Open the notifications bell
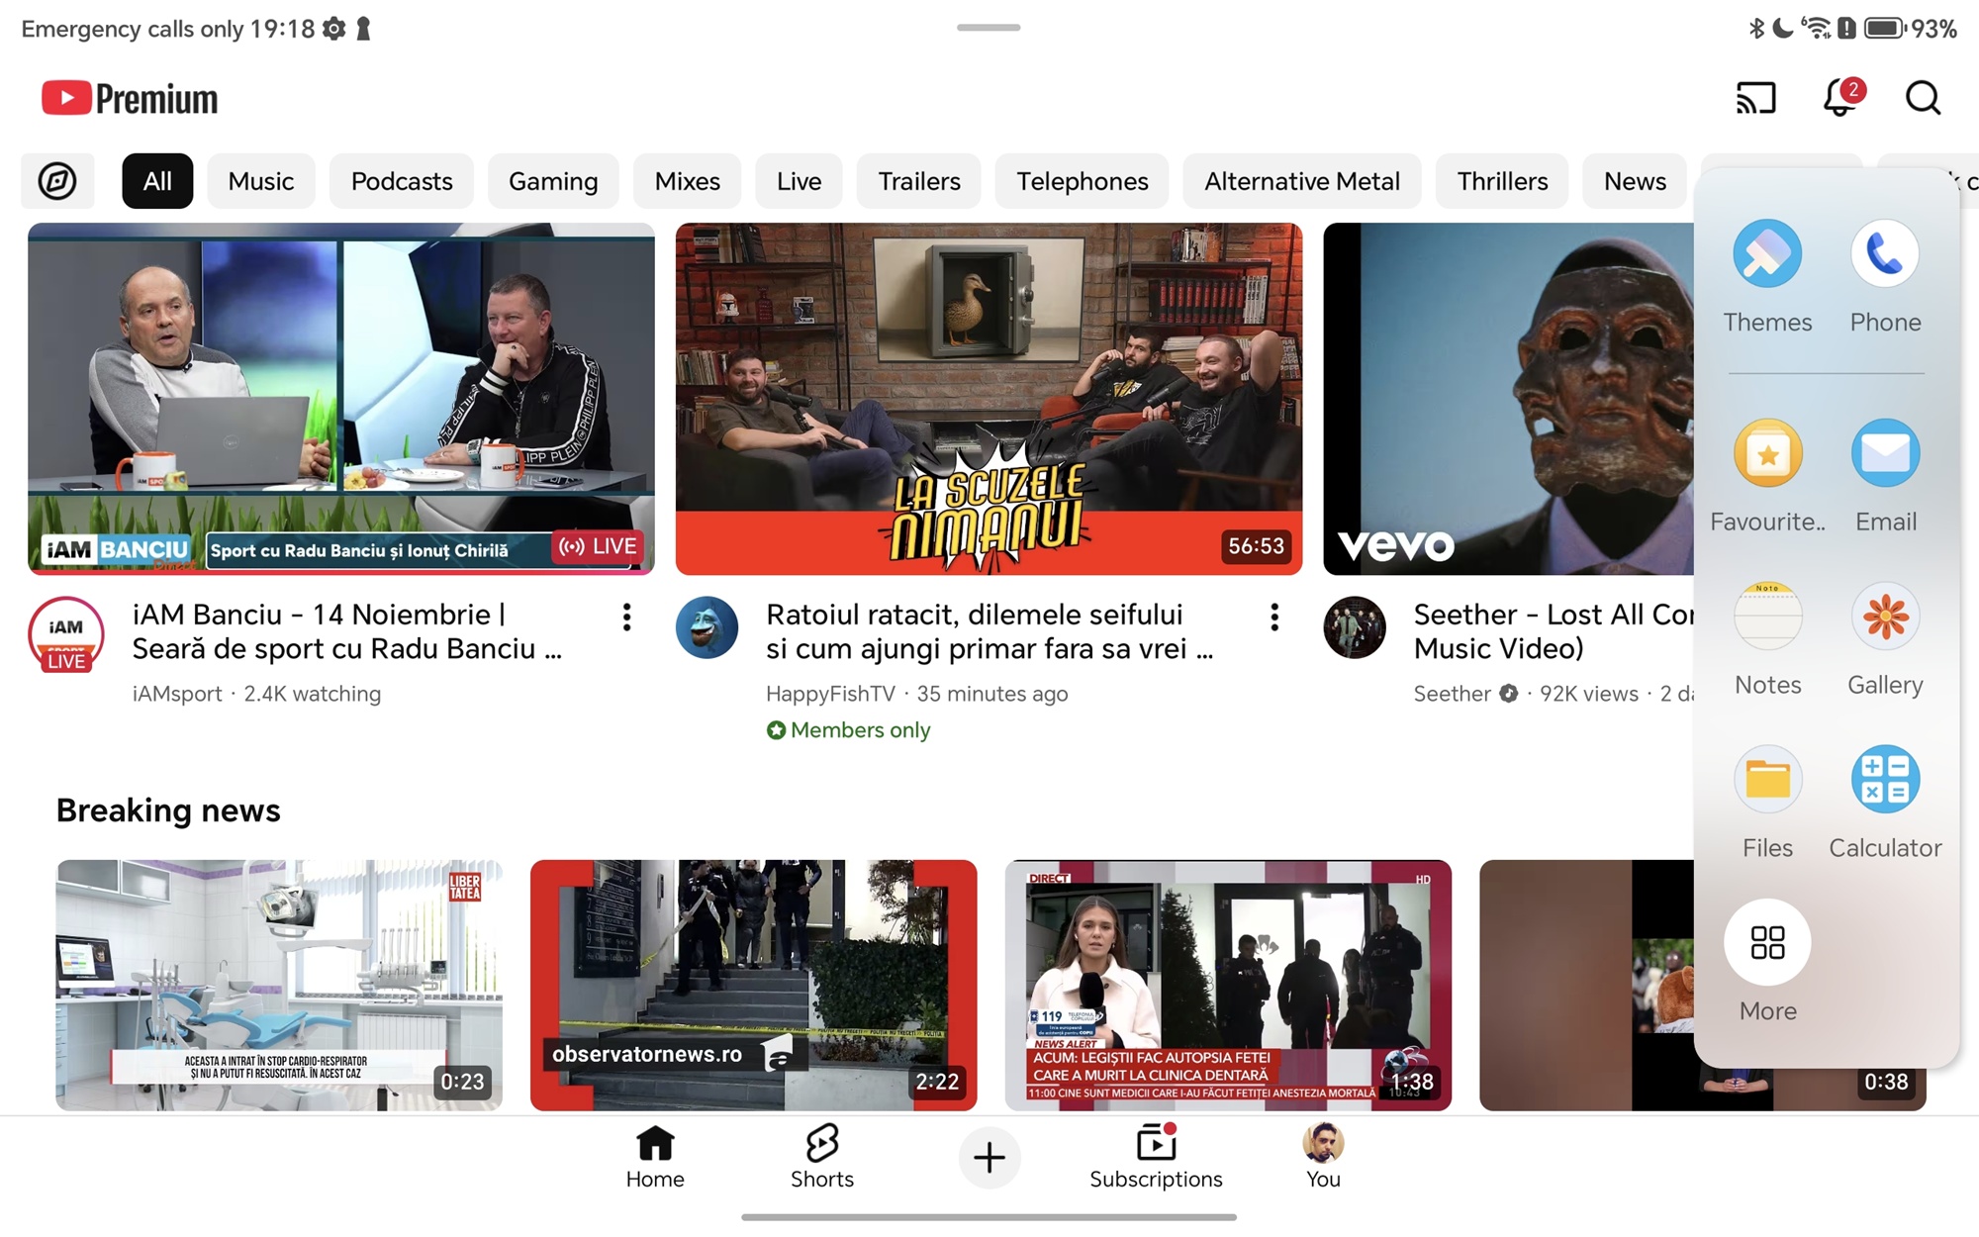The height and width of the screenshot is (1237, 1979). [x=1840, y=98]
